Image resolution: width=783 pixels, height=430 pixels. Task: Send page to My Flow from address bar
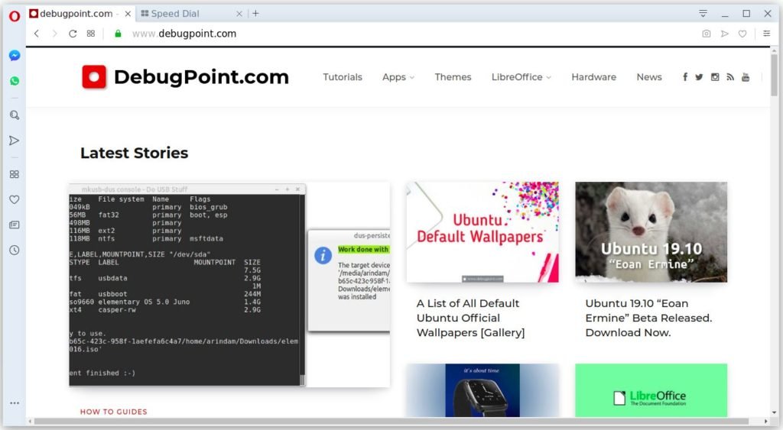[725, 34]
